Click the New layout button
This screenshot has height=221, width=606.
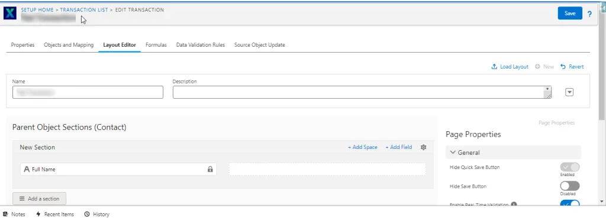coord(544,67)
